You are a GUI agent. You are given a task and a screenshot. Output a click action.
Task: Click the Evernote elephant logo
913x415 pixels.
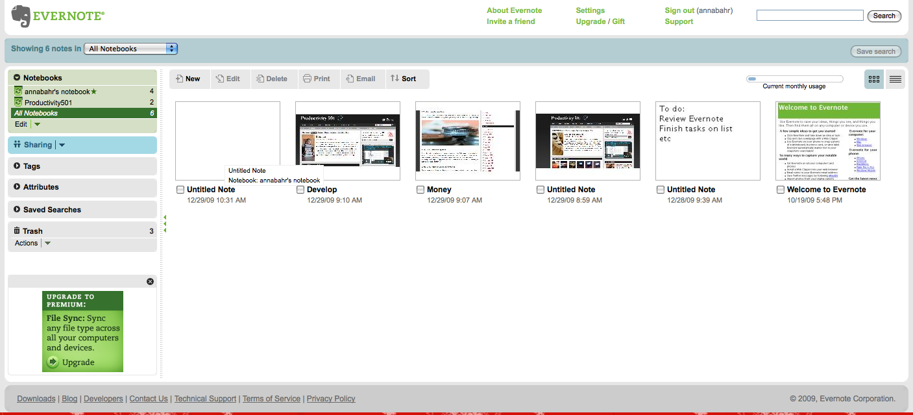tap(21, 16)
